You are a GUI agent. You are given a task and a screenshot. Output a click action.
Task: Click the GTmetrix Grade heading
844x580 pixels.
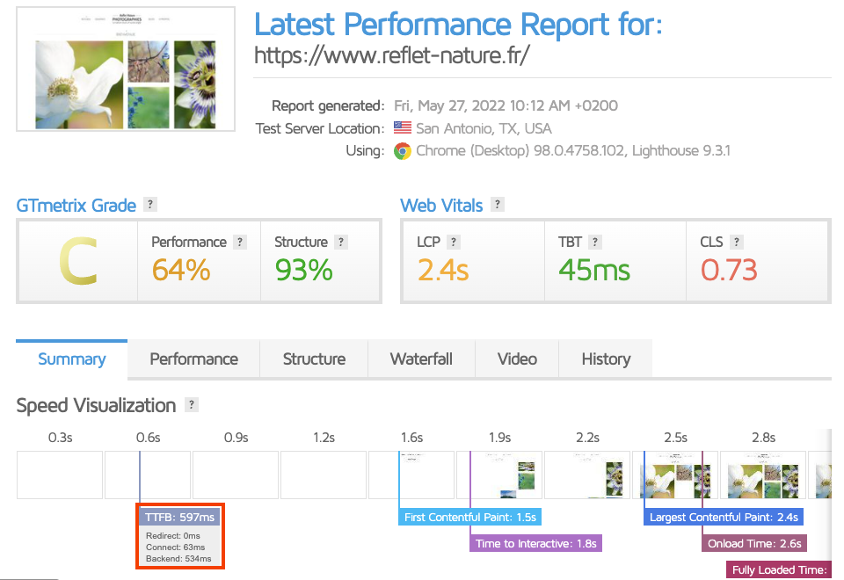pyautogui.click(x=76, y=206)
